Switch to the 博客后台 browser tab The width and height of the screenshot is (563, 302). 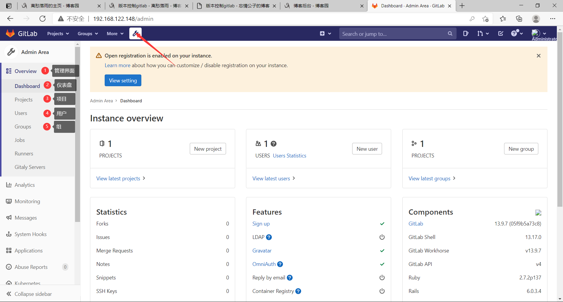click(324, 6)
